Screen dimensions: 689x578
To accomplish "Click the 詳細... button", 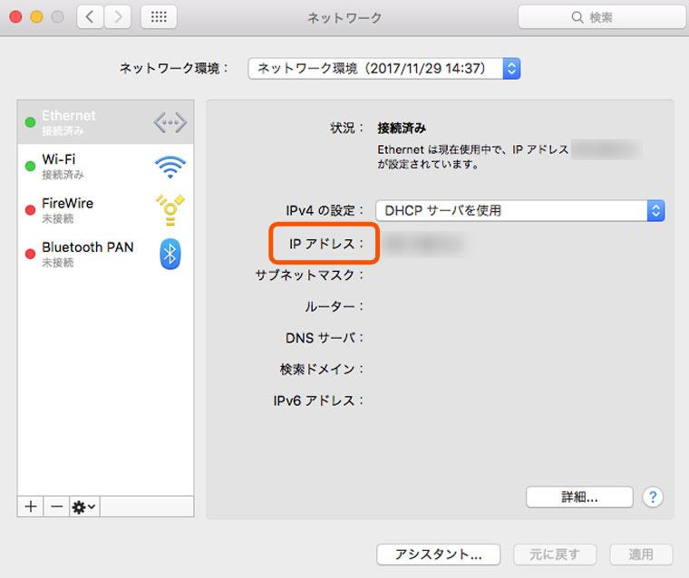I will [x=579, y=496].
